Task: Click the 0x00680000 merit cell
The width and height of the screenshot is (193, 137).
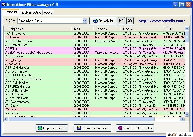Action: tap(82, 41)
